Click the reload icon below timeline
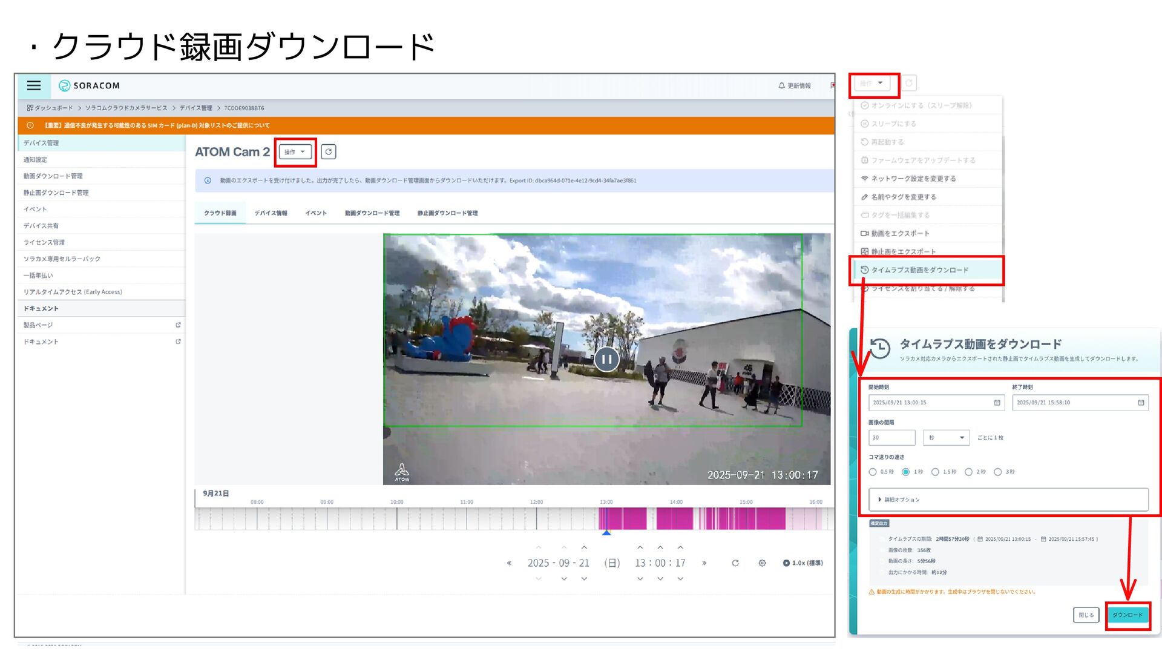The width and height of the screenshot is (1162, 654). point(735,563)
